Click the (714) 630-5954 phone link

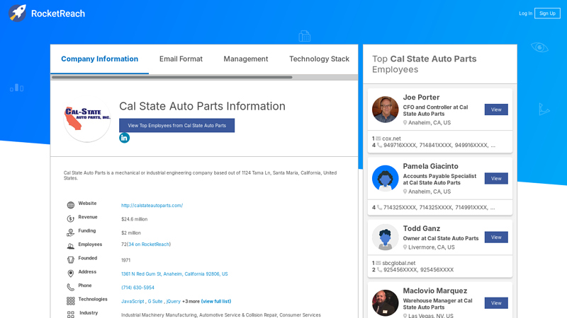click(137, 288)
